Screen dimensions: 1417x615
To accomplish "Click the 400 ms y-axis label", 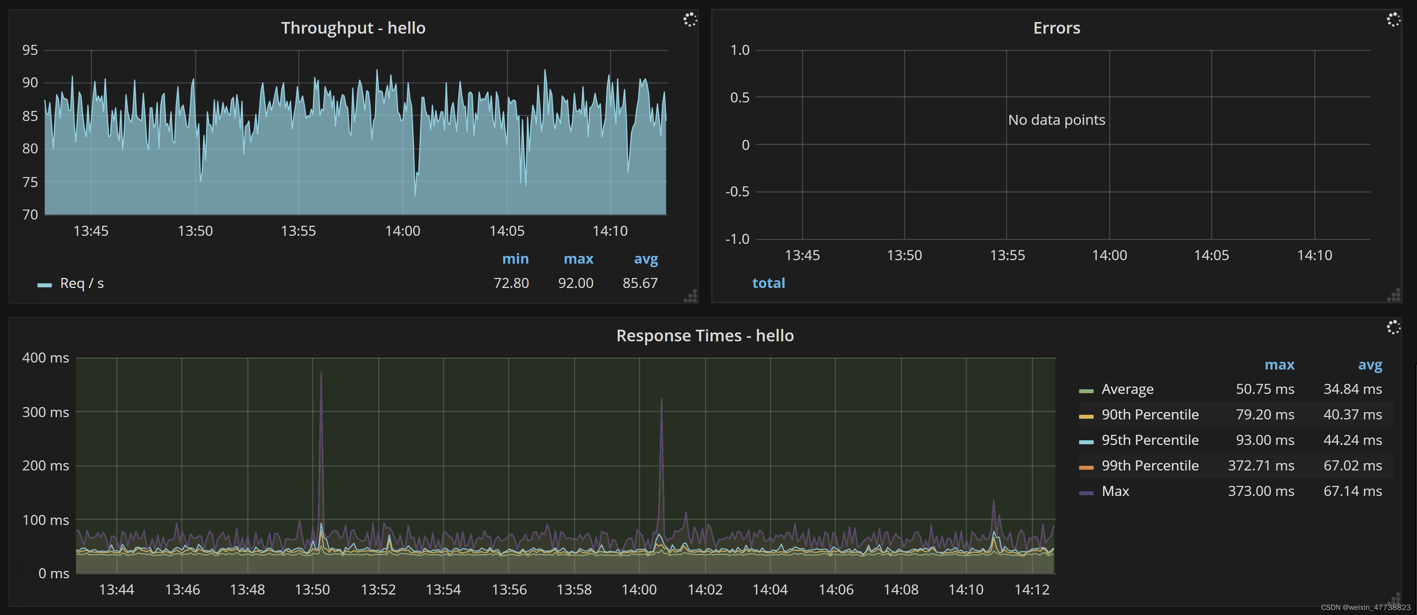I will tap(45, 358).
